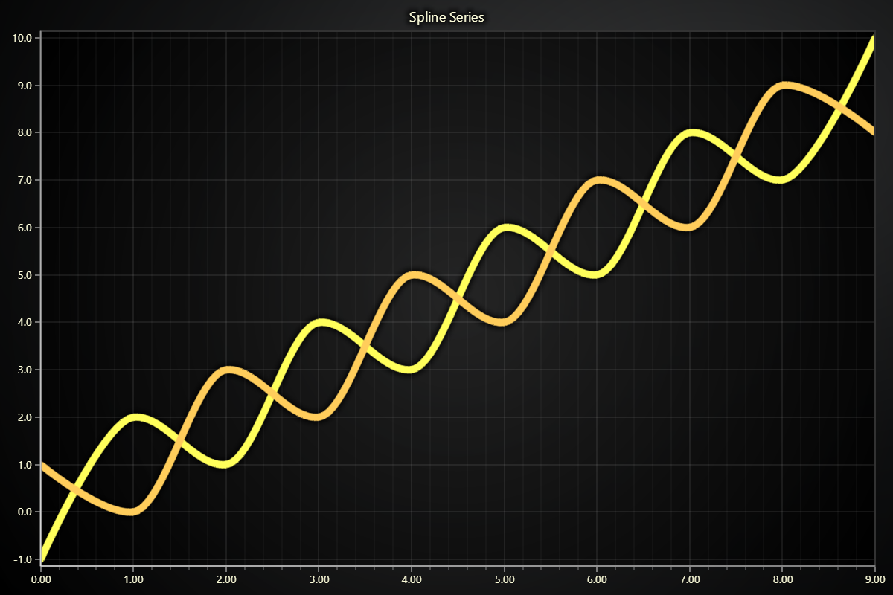Click the X-axis label 7.00
The height and width of the screenshot is (595, 893).
689,579
